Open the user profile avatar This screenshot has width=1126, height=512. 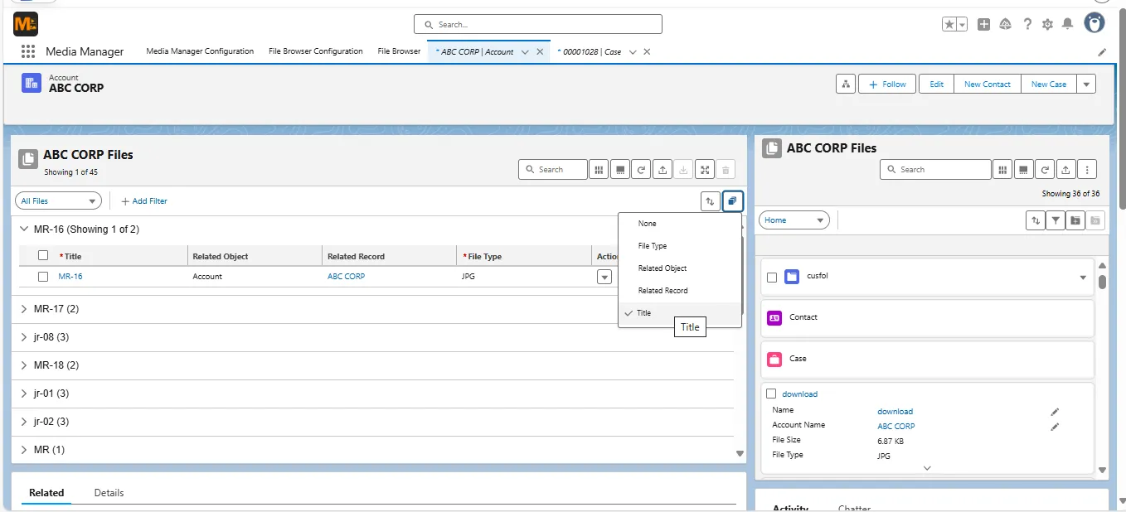pos(1094,23)
